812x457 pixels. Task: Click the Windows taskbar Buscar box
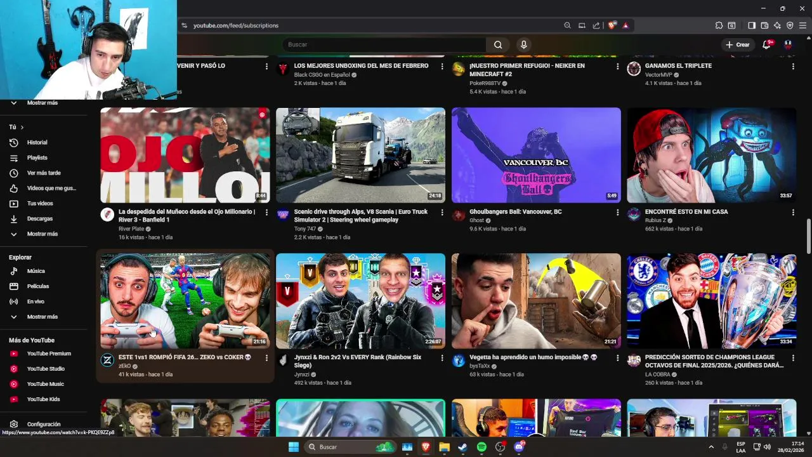point(350,447)
